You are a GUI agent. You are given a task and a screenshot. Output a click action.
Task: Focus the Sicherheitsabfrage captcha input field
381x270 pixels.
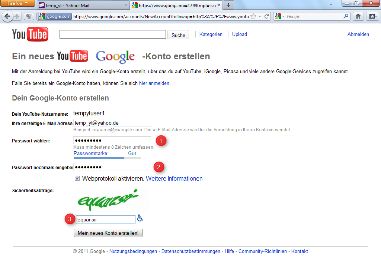(x=106, y=219)
